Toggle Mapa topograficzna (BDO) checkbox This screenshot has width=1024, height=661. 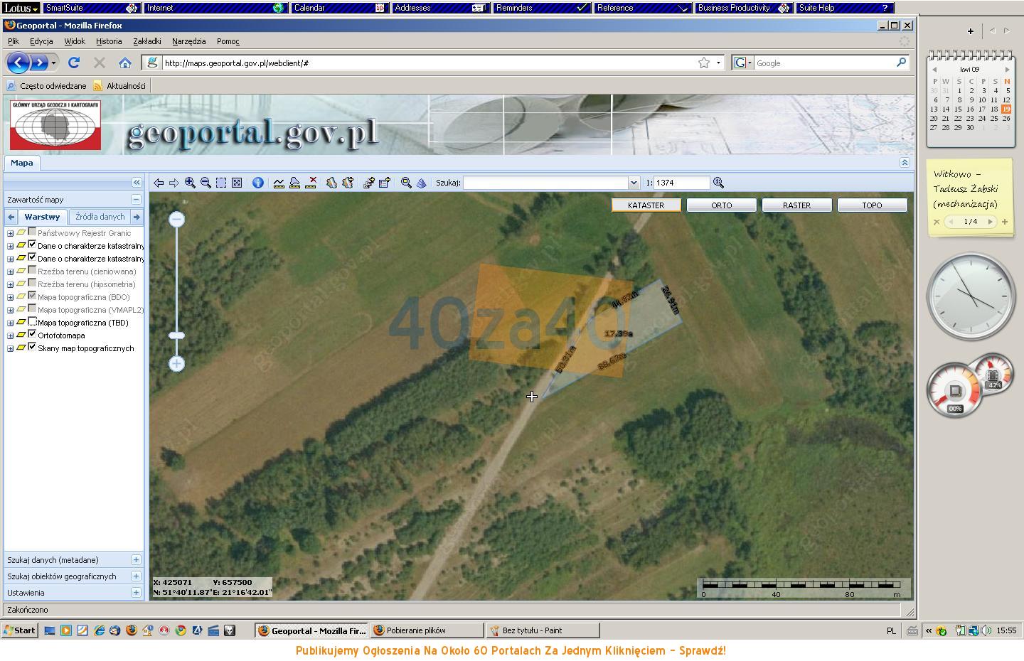[32, 296]
